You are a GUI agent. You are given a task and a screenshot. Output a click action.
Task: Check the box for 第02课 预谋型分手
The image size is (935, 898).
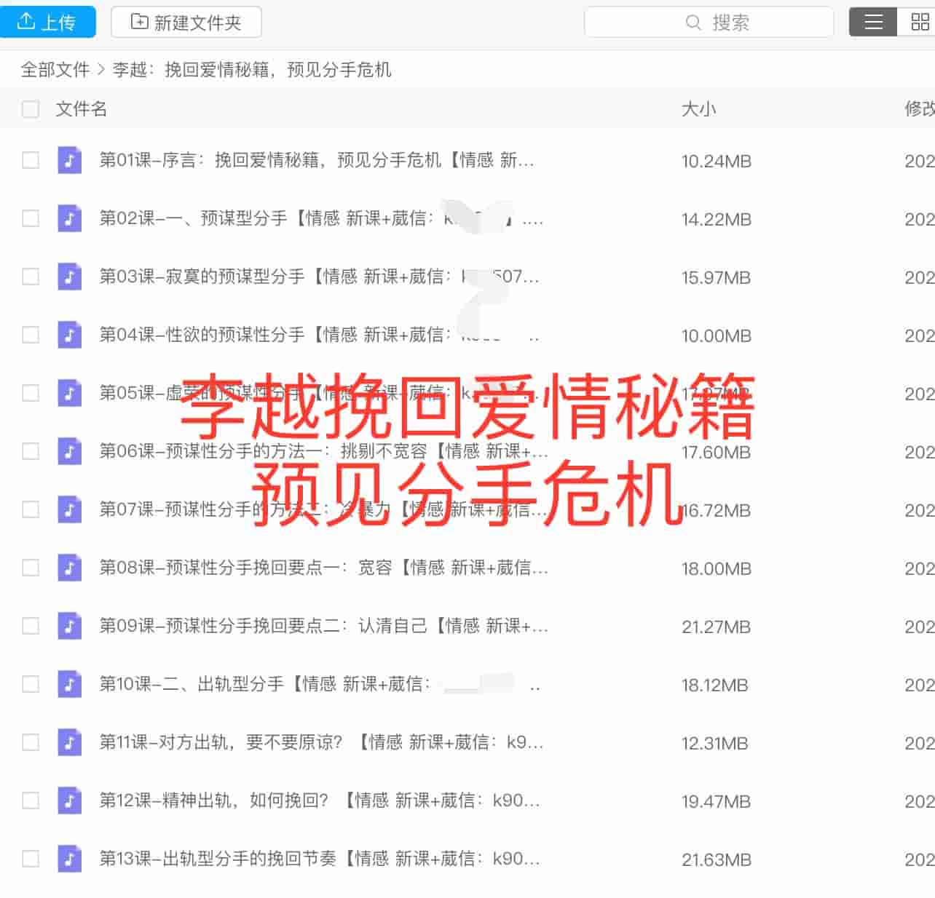click(31, 218)
